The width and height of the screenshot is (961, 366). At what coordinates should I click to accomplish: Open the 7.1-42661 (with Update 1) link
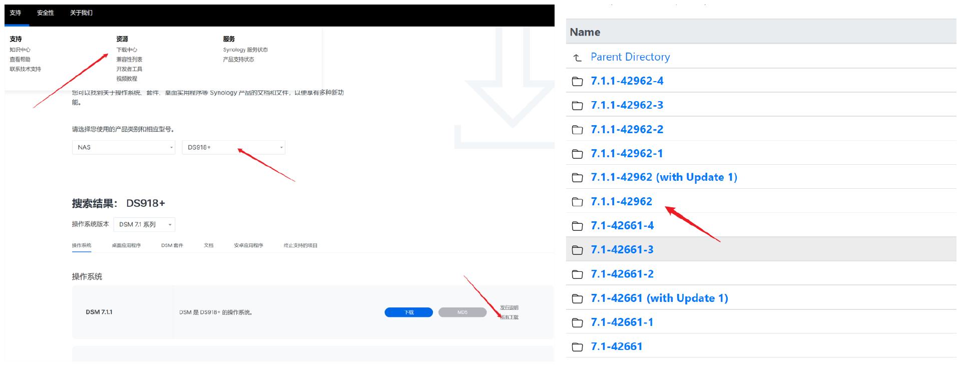(660, 298)
